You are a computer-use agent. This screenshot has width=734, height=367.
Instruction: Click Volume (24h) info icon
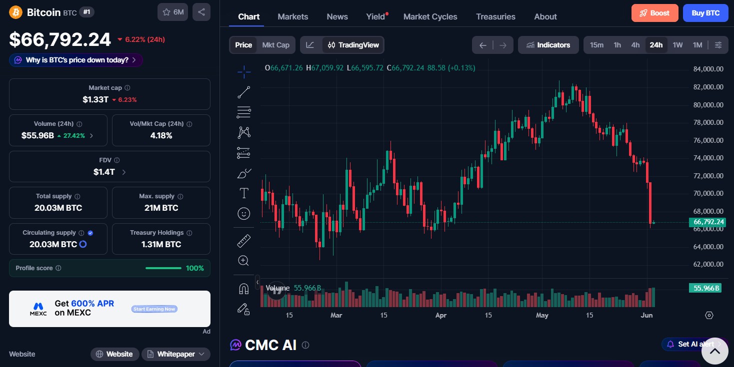click(79, 124)
